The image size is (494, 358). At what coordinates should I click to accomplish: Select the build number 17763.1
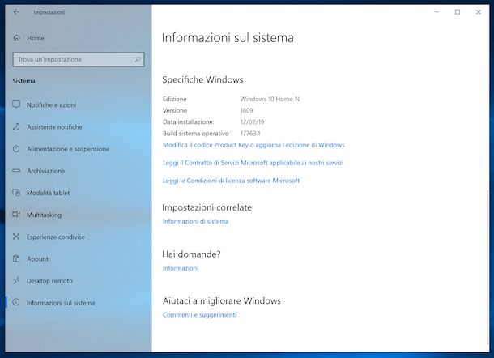(250, 134)
